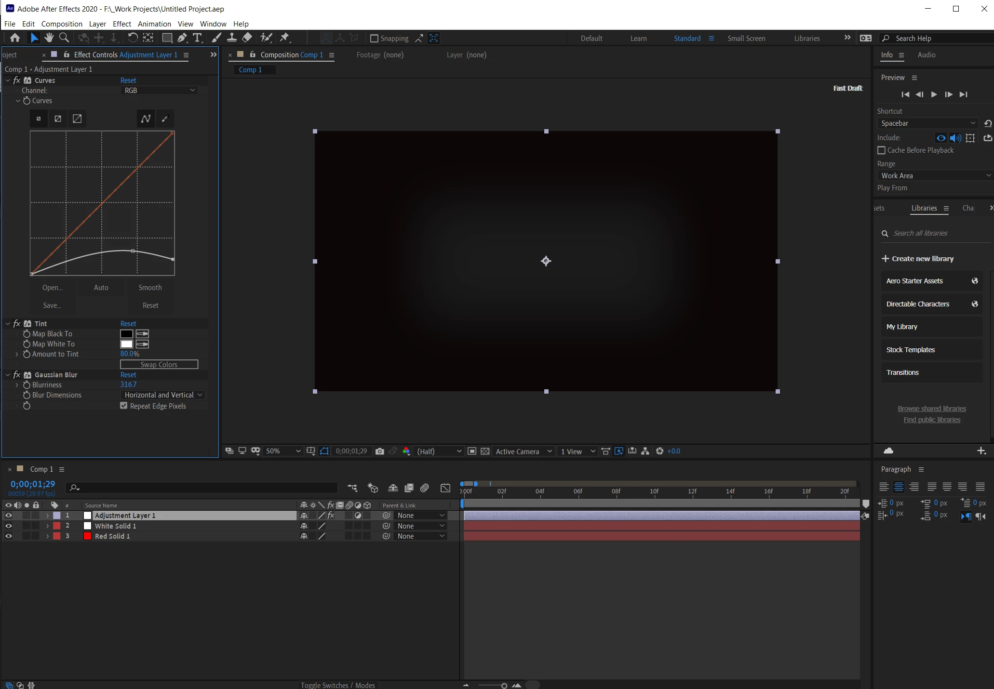Open the Composition menu
The image size is (994, 689).
tap(62, 24)
